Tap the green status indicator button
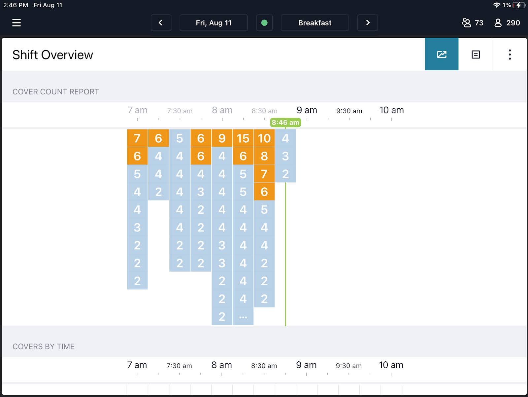Screen dimensions: 528x397 (x=264, y=23)
